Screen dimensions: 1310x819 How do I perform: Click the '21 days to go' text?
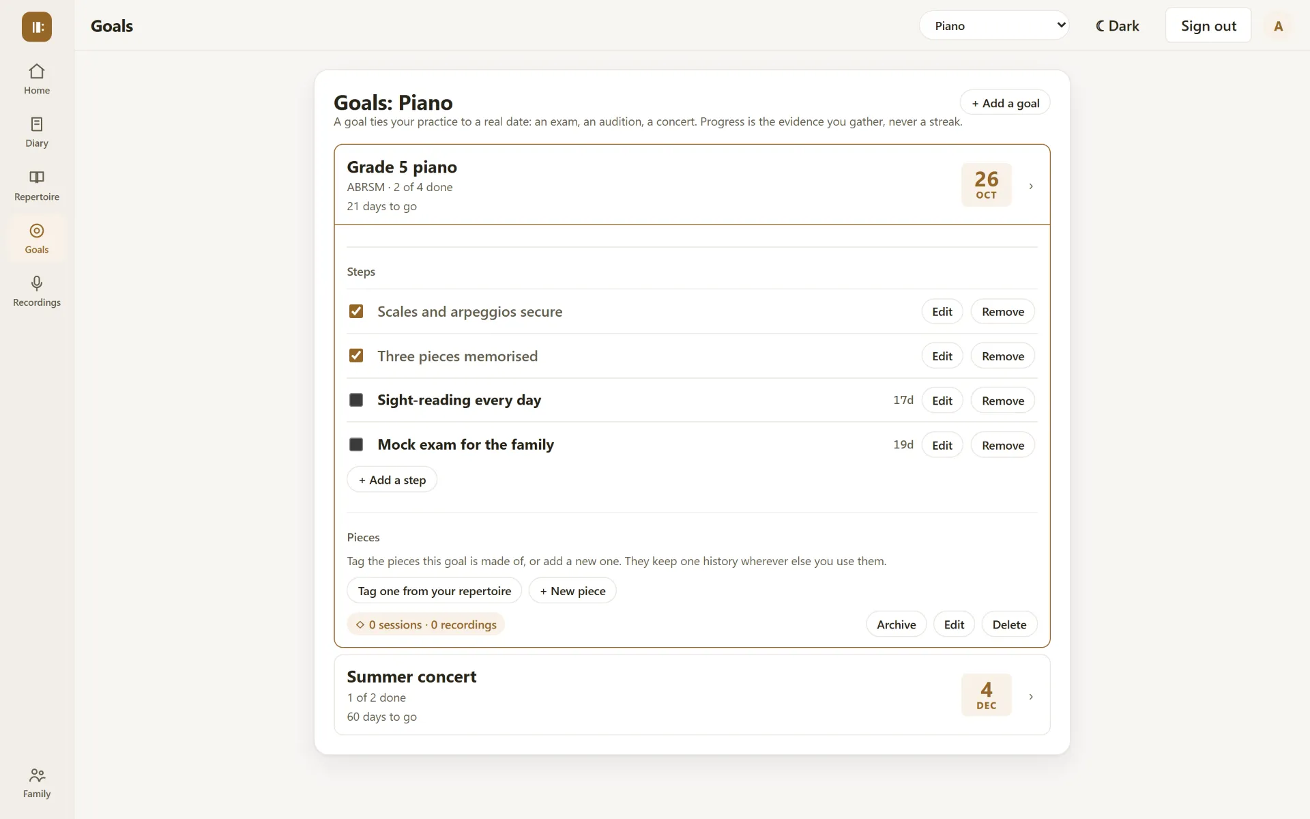(381, 206)
